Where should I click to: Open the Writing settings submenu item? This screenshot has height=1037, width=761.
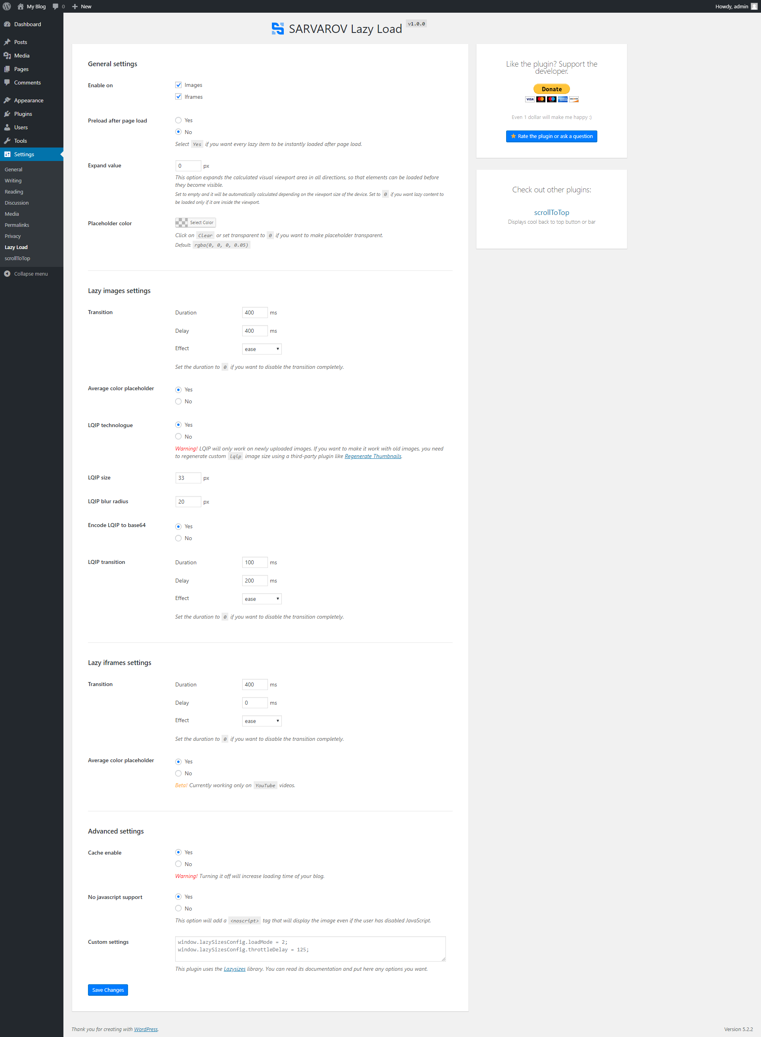pos(13,181)
